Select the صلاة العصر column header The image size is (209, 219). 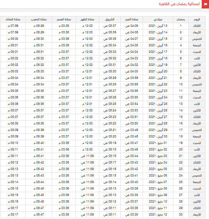pos(64,20)
